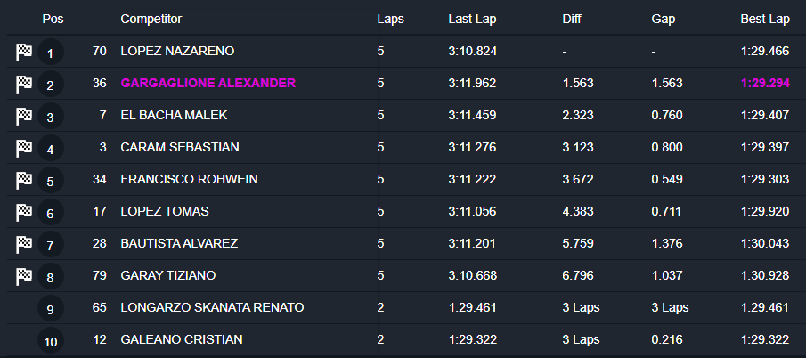Select highlighted competitor GARGAGLIONE ALEXANDER
The width and height of the screenshot is (806, 358).
[x=208, y=84]
